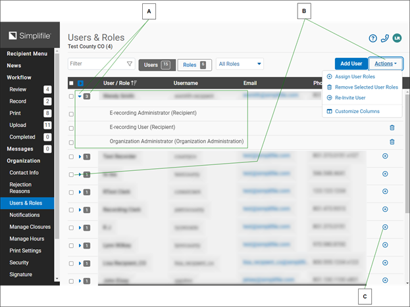Check the E-recording Administrator (Recipient) checkbox
The image size is (410, 307).
click(x=71, y=114)
